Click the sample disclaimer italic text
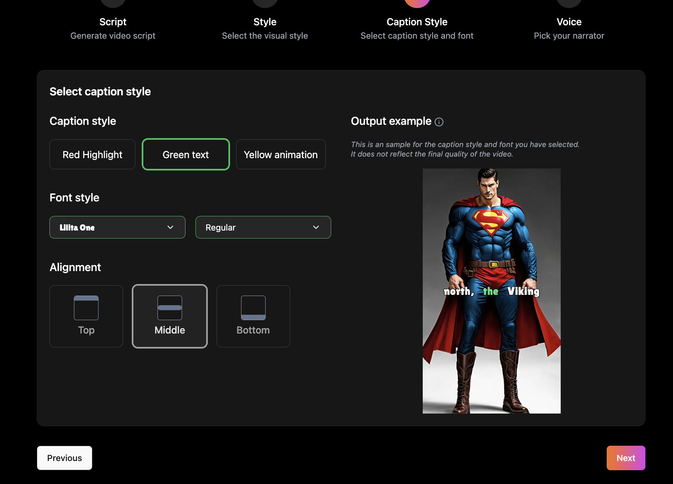Screen dimensions: 673x484 click(x=465, y=149)
